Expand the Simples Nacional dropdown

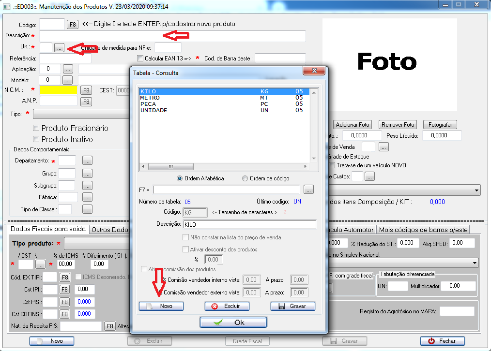[x=476, y=262]
